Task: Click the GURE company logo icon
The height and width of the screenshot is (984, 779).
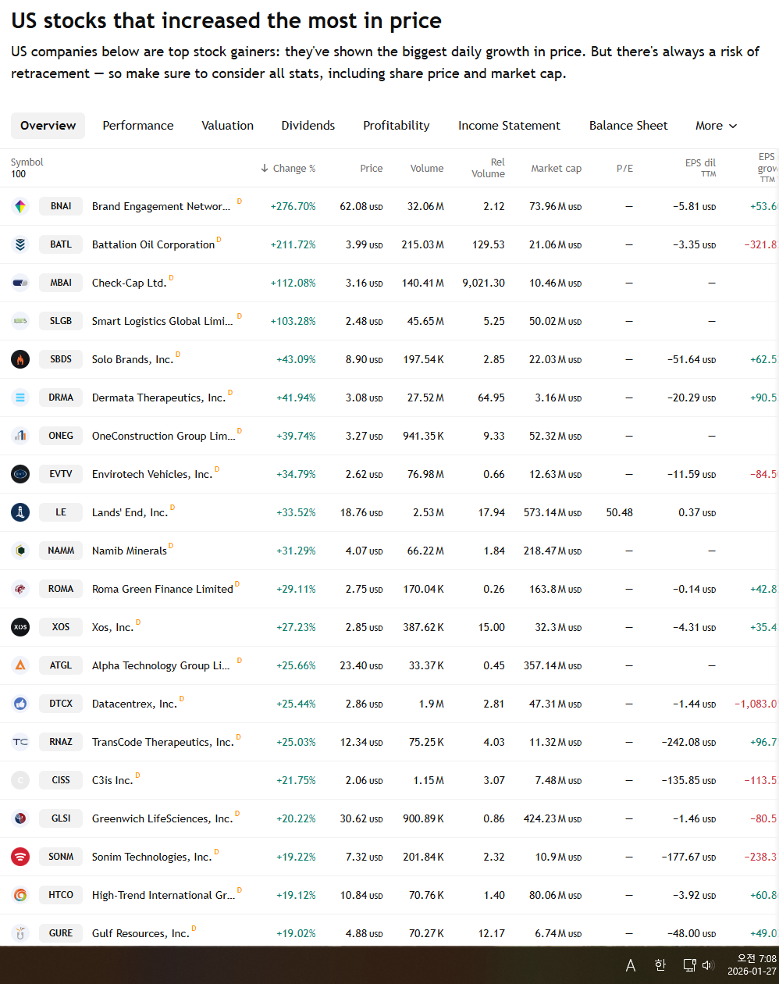Action: pos(20,933)
